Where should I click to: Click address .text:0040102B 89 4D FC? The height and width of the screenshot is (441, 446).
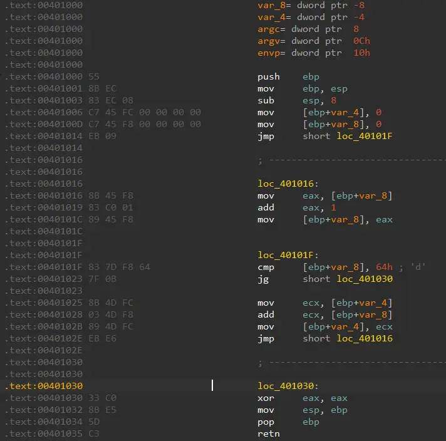[69, 326]
